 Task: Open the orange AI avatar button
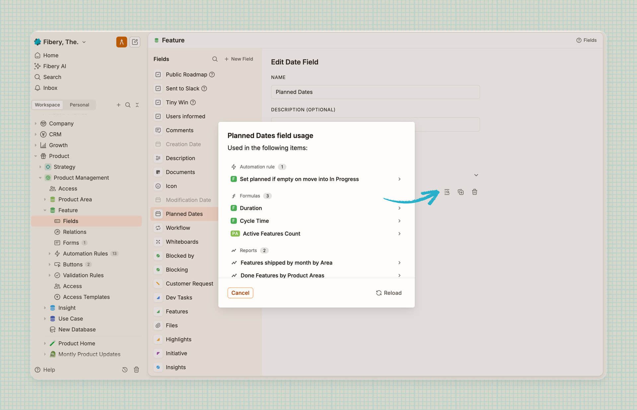tap(121, 42)
